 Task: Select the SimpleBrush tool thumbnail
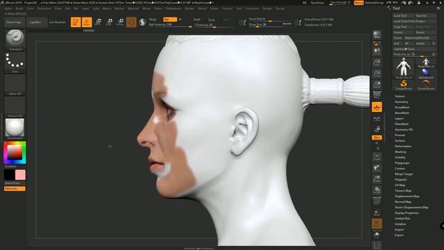(404, 85)
